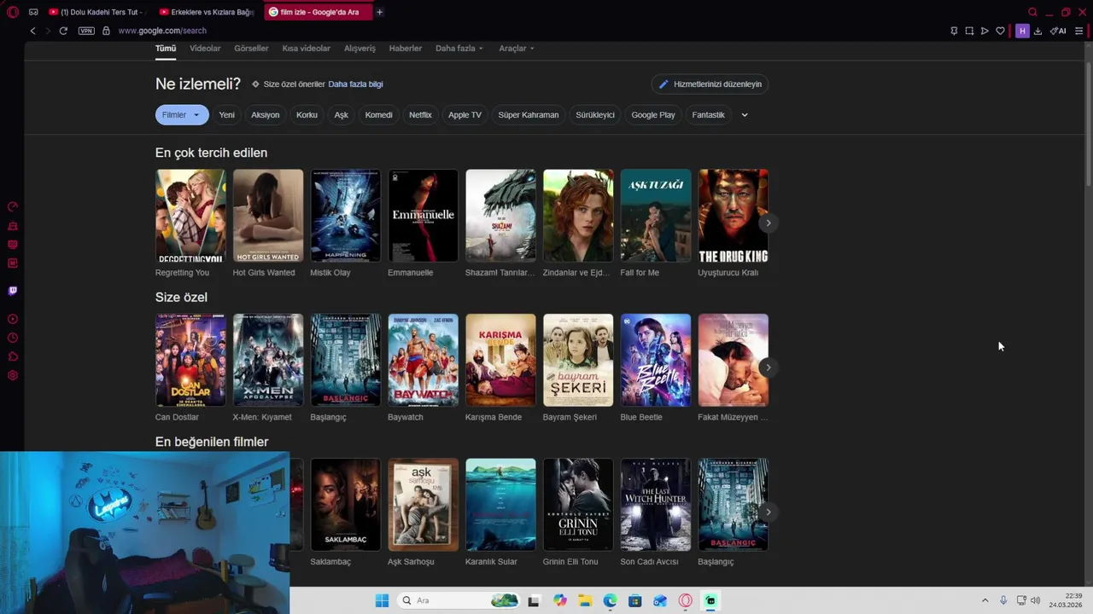Click the page vertical scrollbar thumb
Viewport: 1093px width, 614px height.
pyautogui.click(x=1088, y=125)
